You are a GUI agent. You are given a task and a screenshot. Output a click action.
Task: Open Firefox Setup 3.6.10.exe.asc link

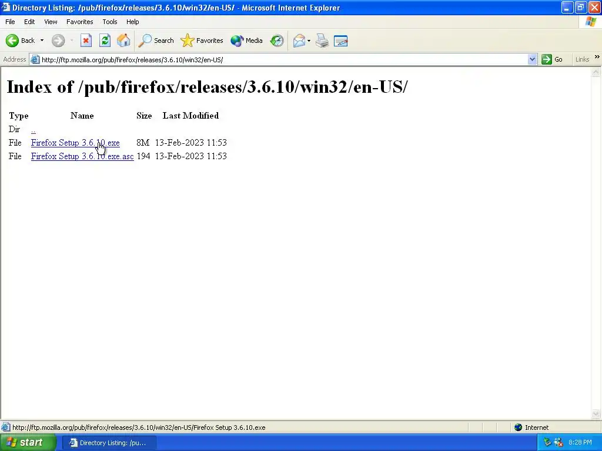point(82,156)
